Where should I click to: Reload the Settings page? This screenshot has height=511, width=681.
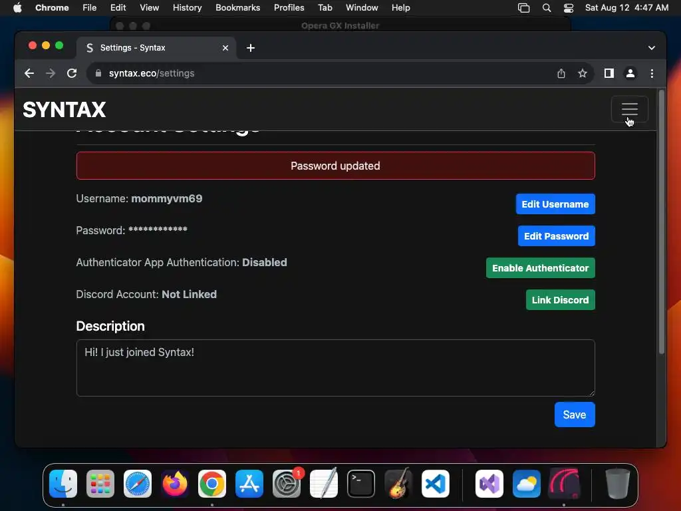click(x=72, y=73)
